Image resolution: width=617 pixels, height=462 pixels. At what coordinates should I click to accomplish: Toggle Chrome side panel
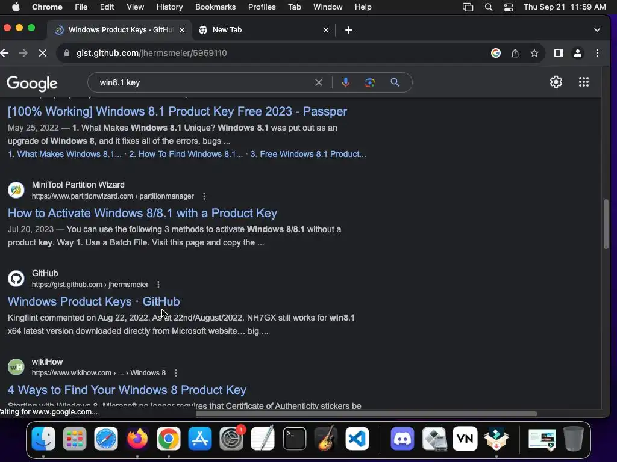click(559, 53)
